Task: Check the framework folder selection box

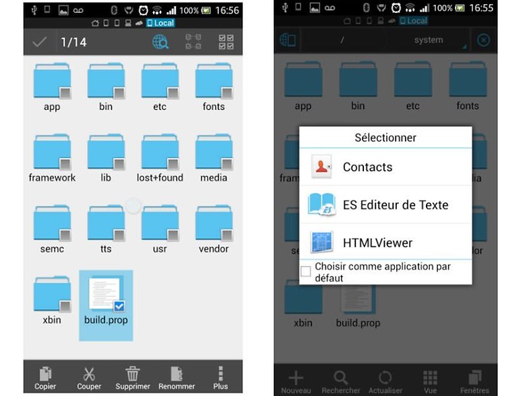Action: (x=65, y=164)
